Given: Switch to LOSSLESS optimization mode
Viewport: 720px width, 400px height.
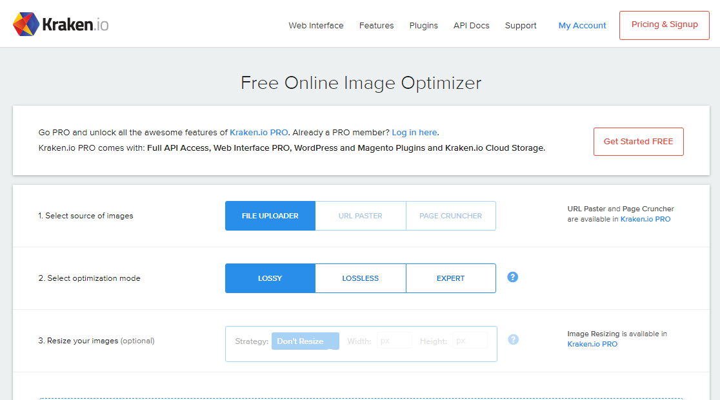Looking at the screenshot, I should pos(360,278).
